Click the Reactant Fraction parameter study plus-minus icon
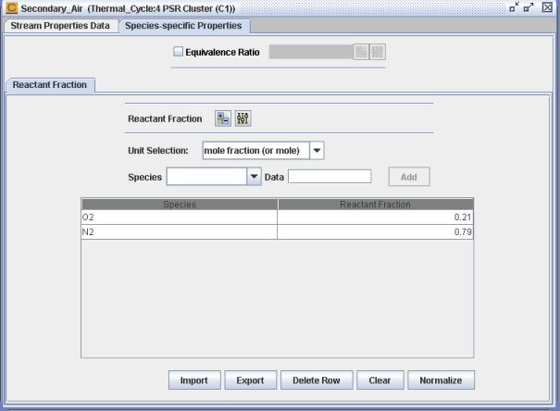The image size is (560, 411). click(x=223, y=118)
